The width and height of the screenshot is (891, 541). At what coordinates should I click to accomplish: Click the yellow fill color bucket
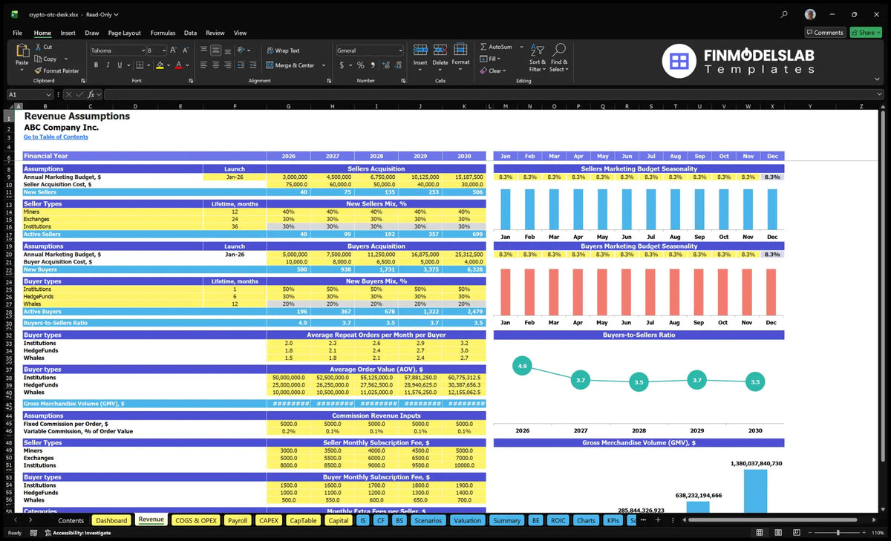tap(159, 65)
